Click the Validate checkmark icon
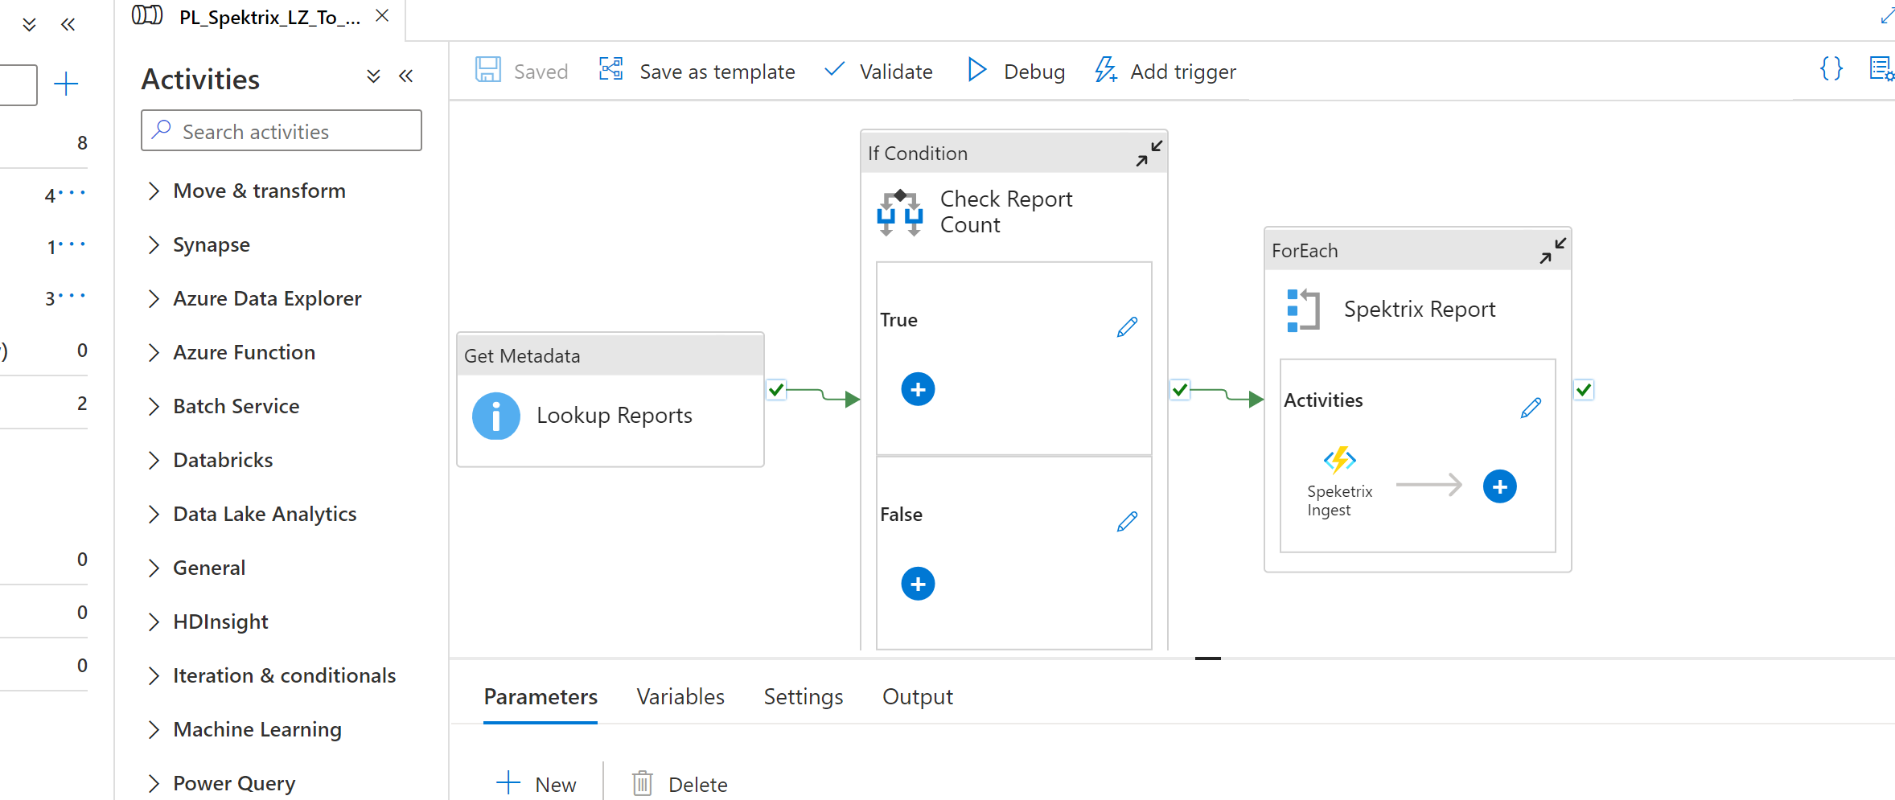Image resolution: width=1895 pixels, height=800 pixels. click(x=835, y=69)
